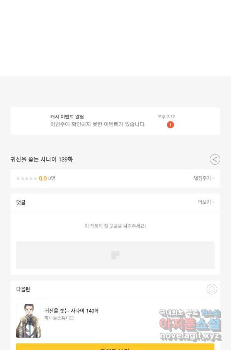Toggle the next-episode notification bell

[212, 289]
